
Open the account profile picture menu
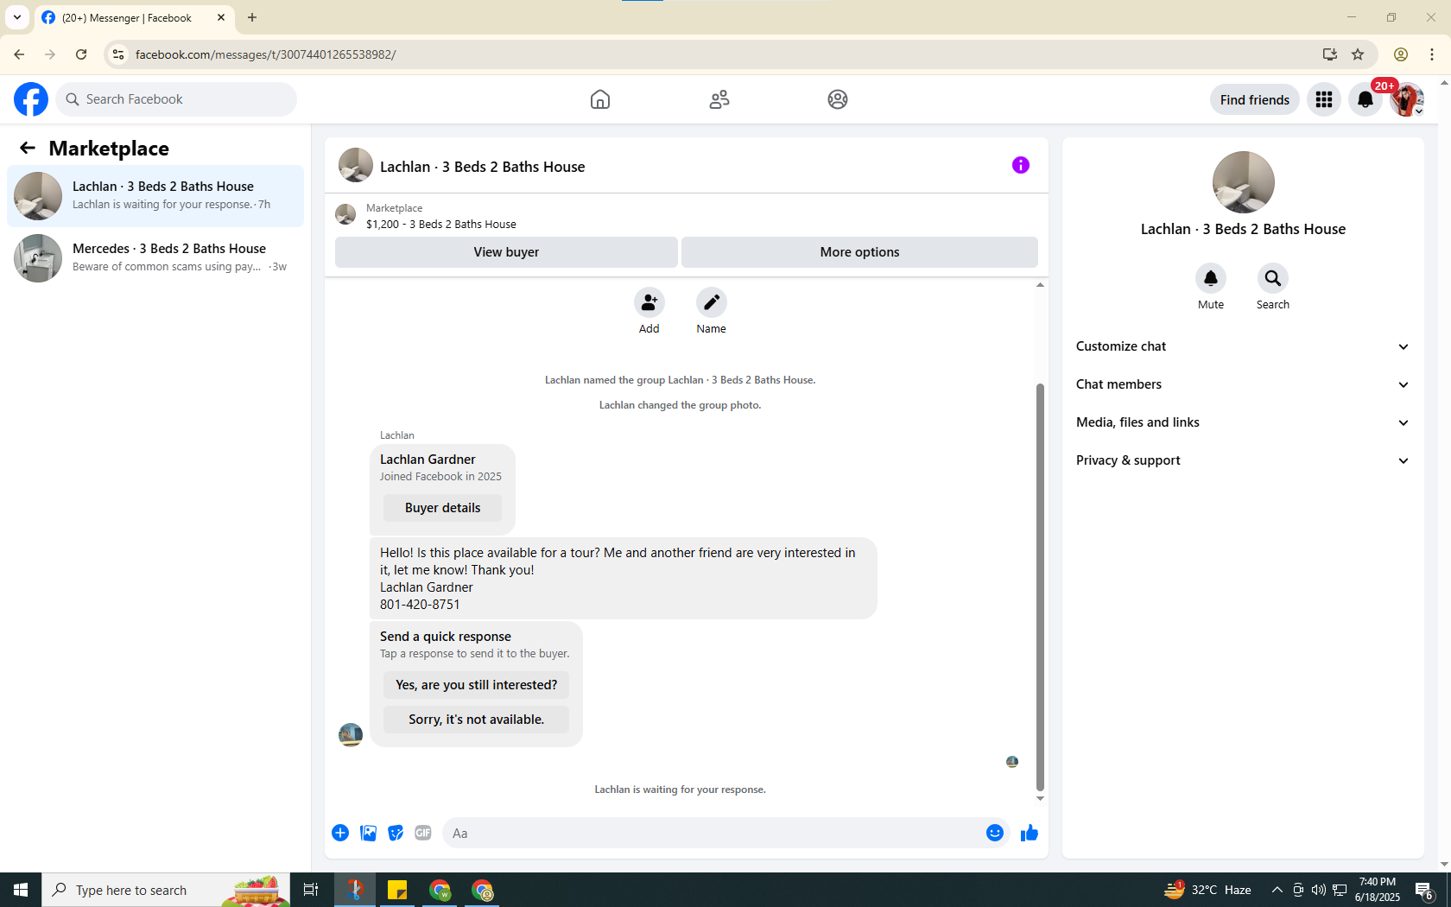click(1407, 99)
